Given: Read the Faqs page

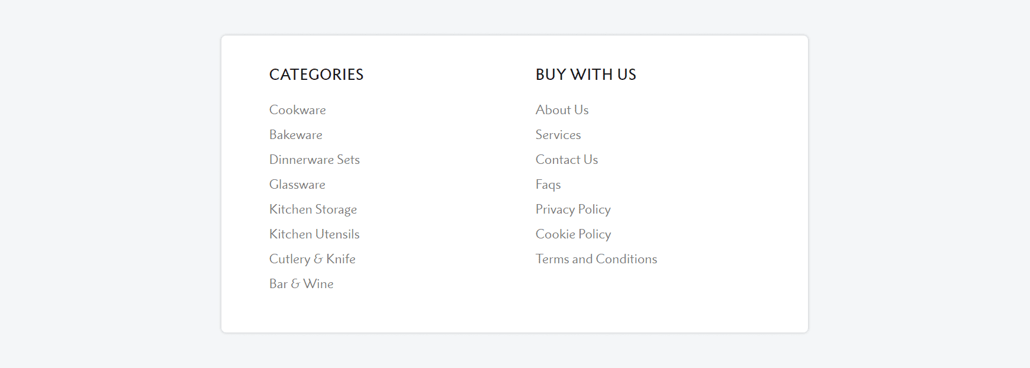Looking at the screenshot, I should tap(548, 185).
